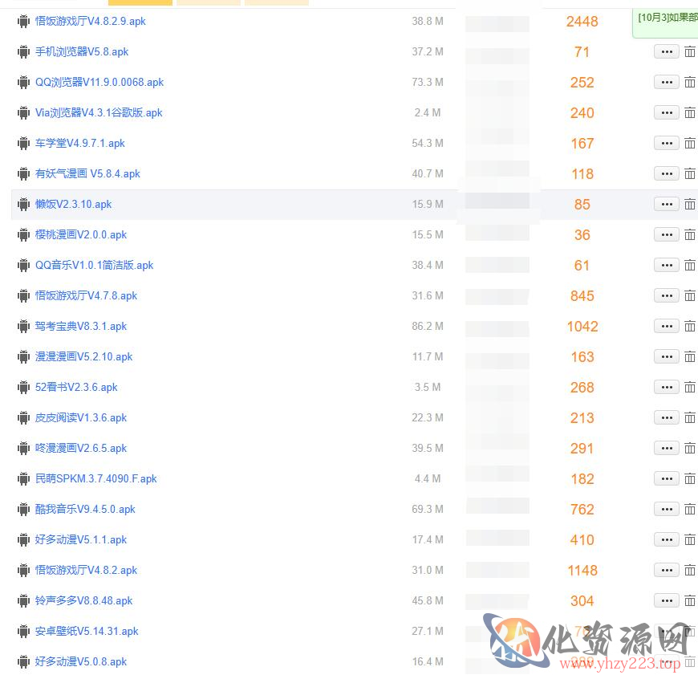
Task: Open more options for Via浏览器V4.3.1谷歌版.apk
Action: click(x=667, y=113)
